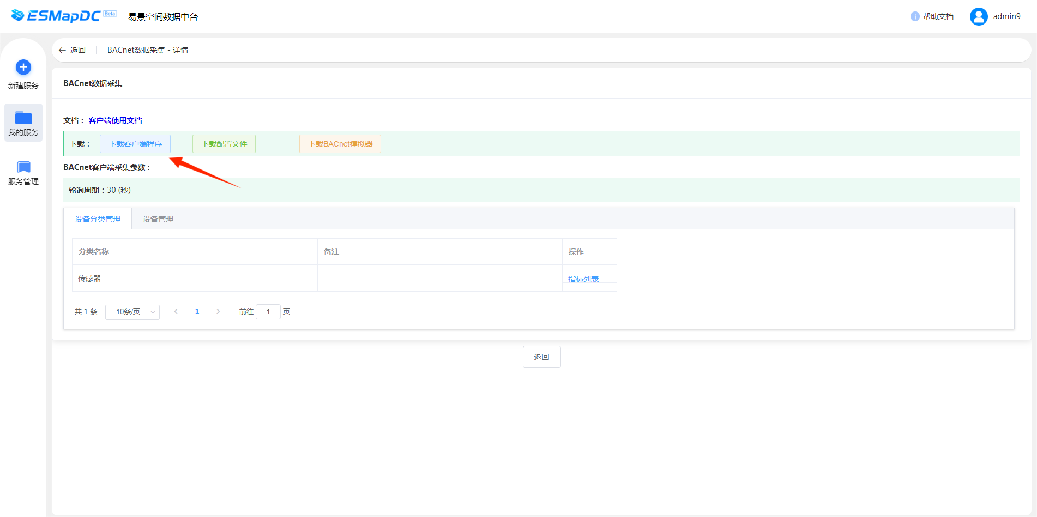This screenshot has height=517, width=1037.
Task: Download the BACnet simulator
Action: pos(340,144)
